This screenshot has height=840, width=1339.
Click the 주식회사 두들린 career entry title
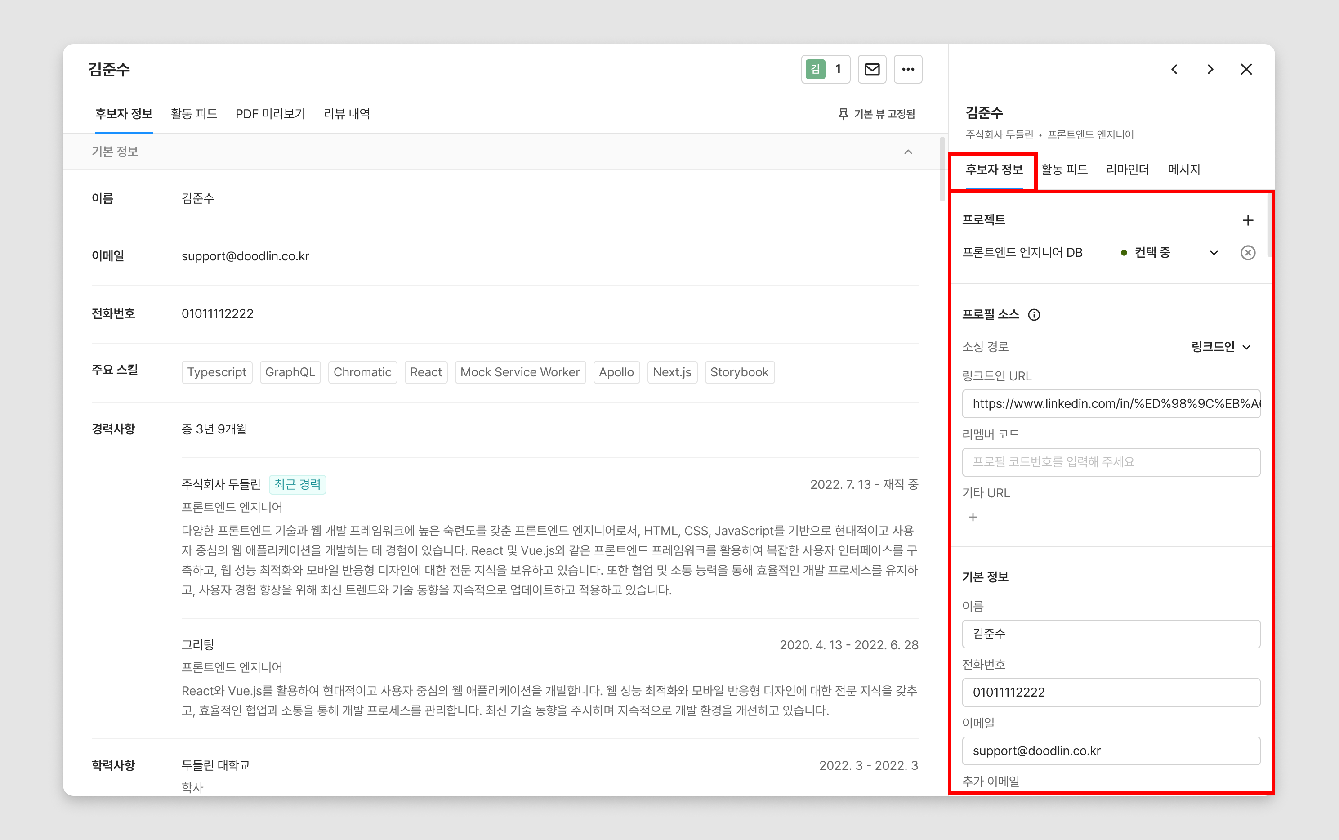pos(221,484)
